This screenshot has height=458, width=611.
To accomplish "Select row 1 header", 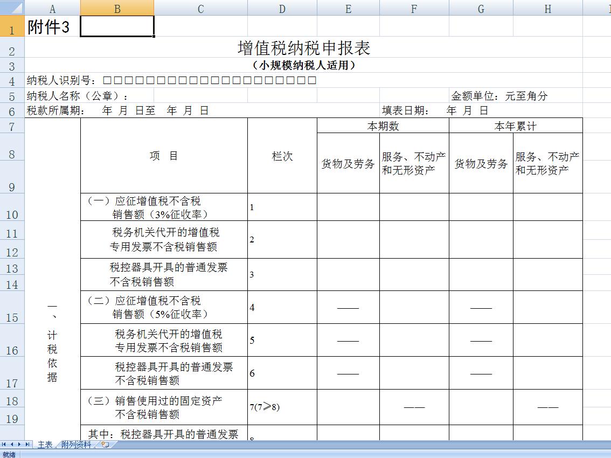I will point(12,26).
